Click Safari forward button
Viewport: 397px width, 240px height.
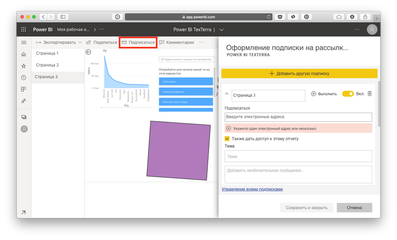point(51,17)
